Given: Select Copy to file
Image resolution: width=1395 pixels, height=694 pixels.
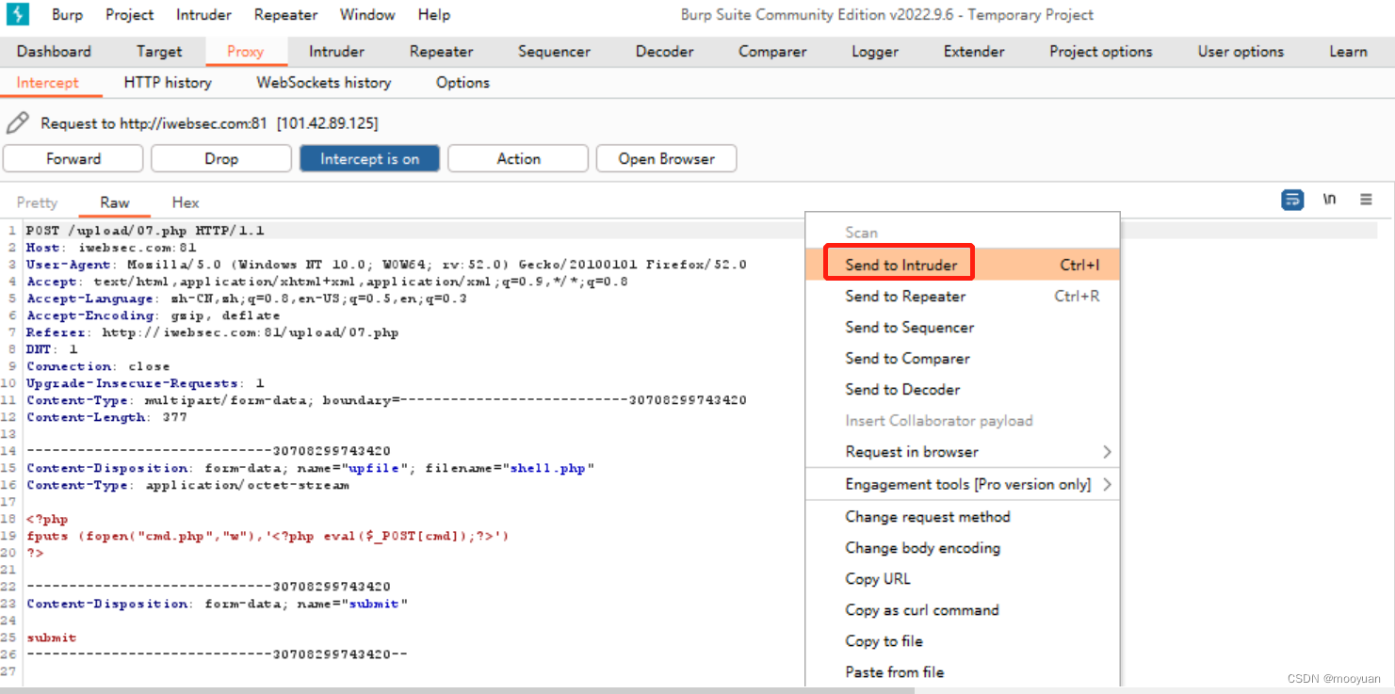Looking at the screenshot, I should click(963, 640).
